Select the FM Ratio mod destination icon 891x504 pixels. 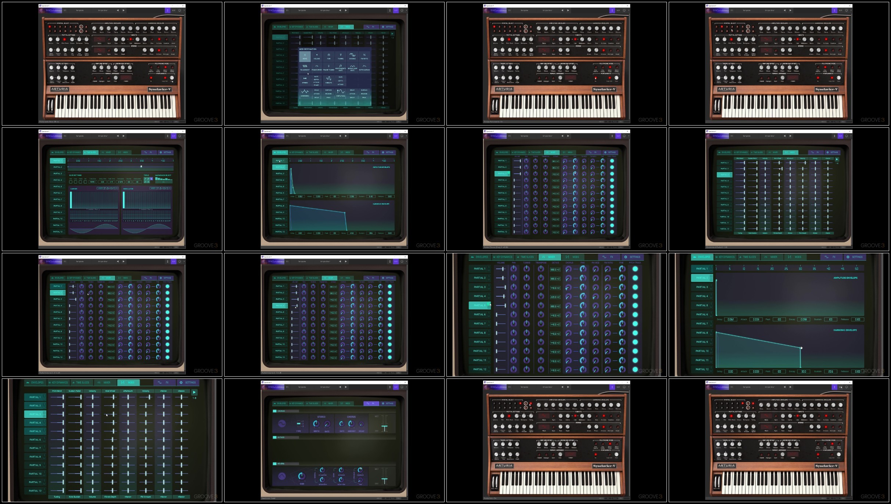pyautogui.click(x=364, y=56)
